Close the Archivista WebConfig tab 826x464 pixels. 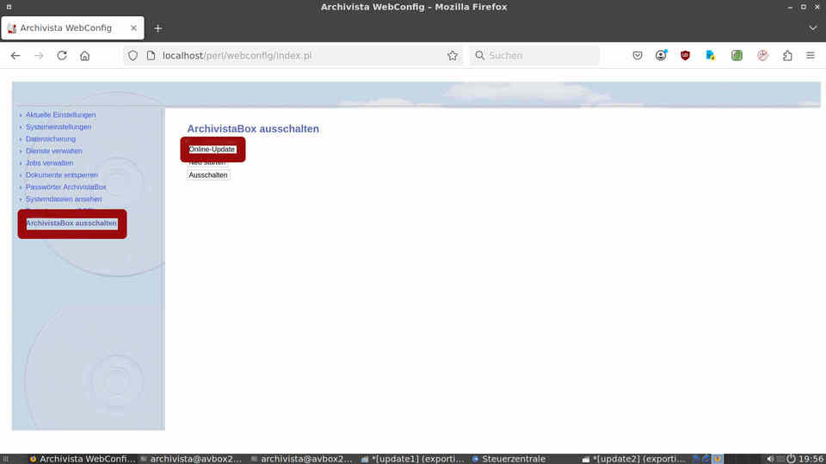pos(134,27)
